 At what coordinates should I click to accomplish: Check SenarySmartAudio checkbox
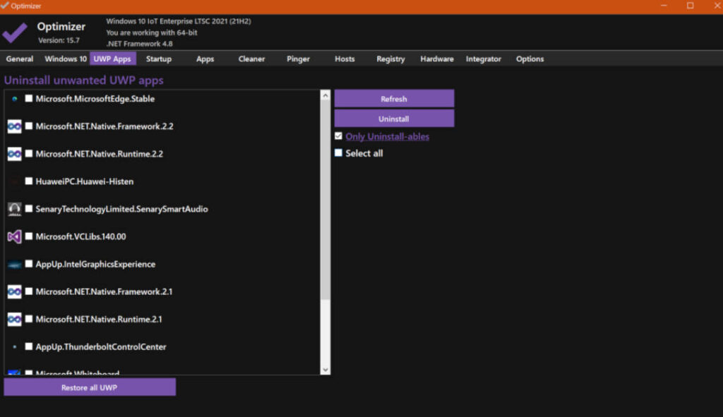point(28,209)
